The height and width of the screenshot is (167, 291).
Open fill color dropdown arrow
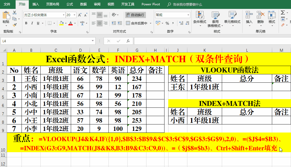click(x=66, y=23)
